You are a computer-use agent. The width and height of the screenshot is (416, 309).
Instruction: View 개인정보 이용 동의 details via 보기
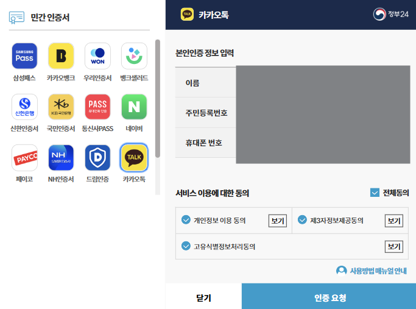278,221
